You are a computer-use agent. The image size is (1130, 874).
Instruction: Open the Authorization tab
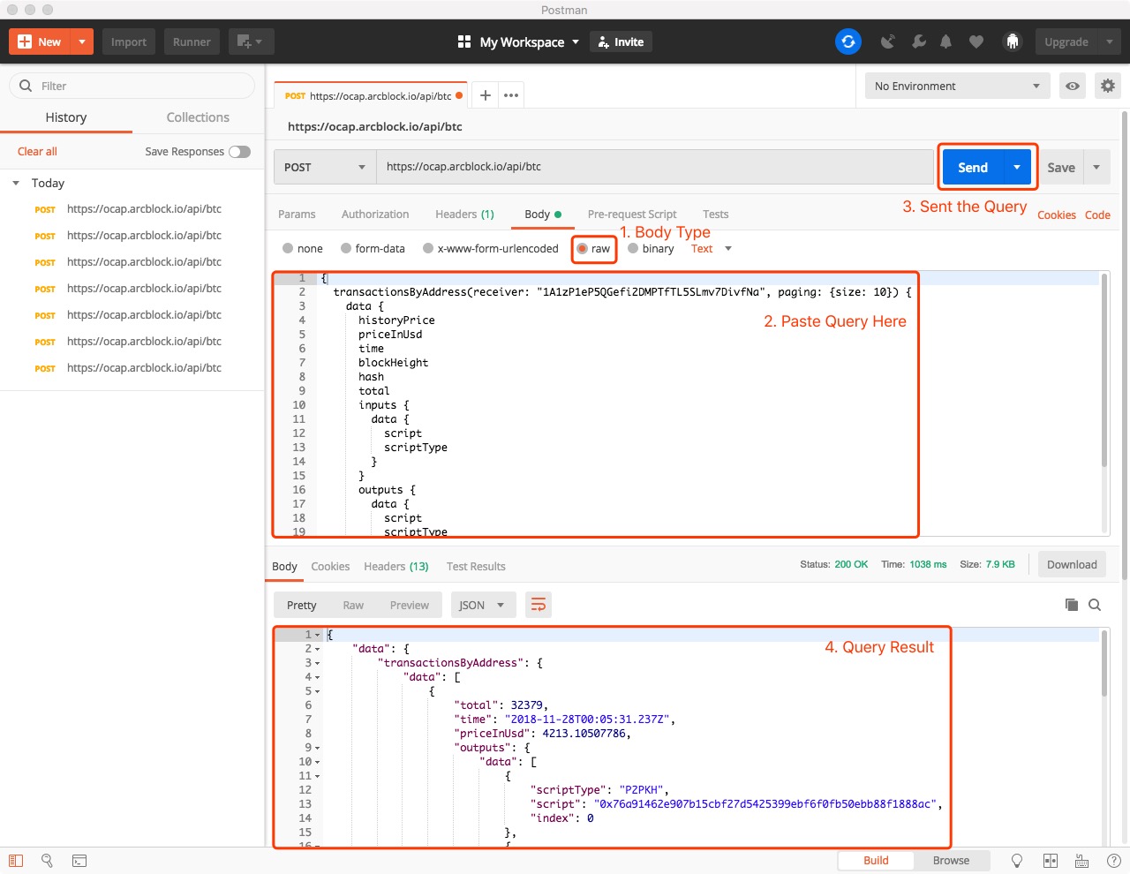coord(375,214)
